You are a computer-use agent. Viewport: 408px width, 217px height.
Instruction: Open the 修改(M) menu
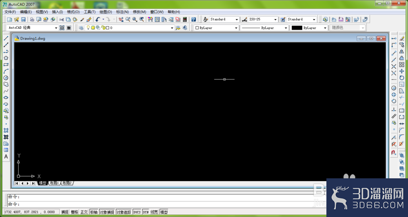140,12
